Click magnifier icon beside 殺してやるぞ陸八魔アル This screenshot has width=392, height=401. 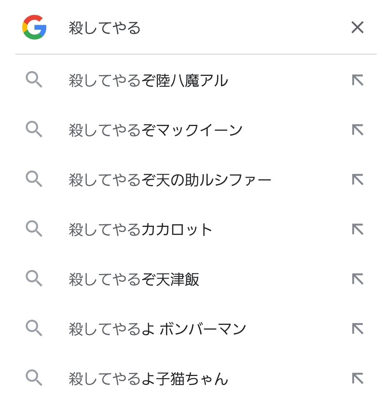pyautogui.click(x=34, y=79)
